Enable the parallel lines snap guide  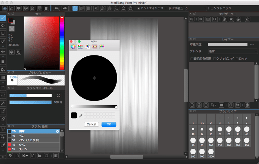[x=82, y=8]
